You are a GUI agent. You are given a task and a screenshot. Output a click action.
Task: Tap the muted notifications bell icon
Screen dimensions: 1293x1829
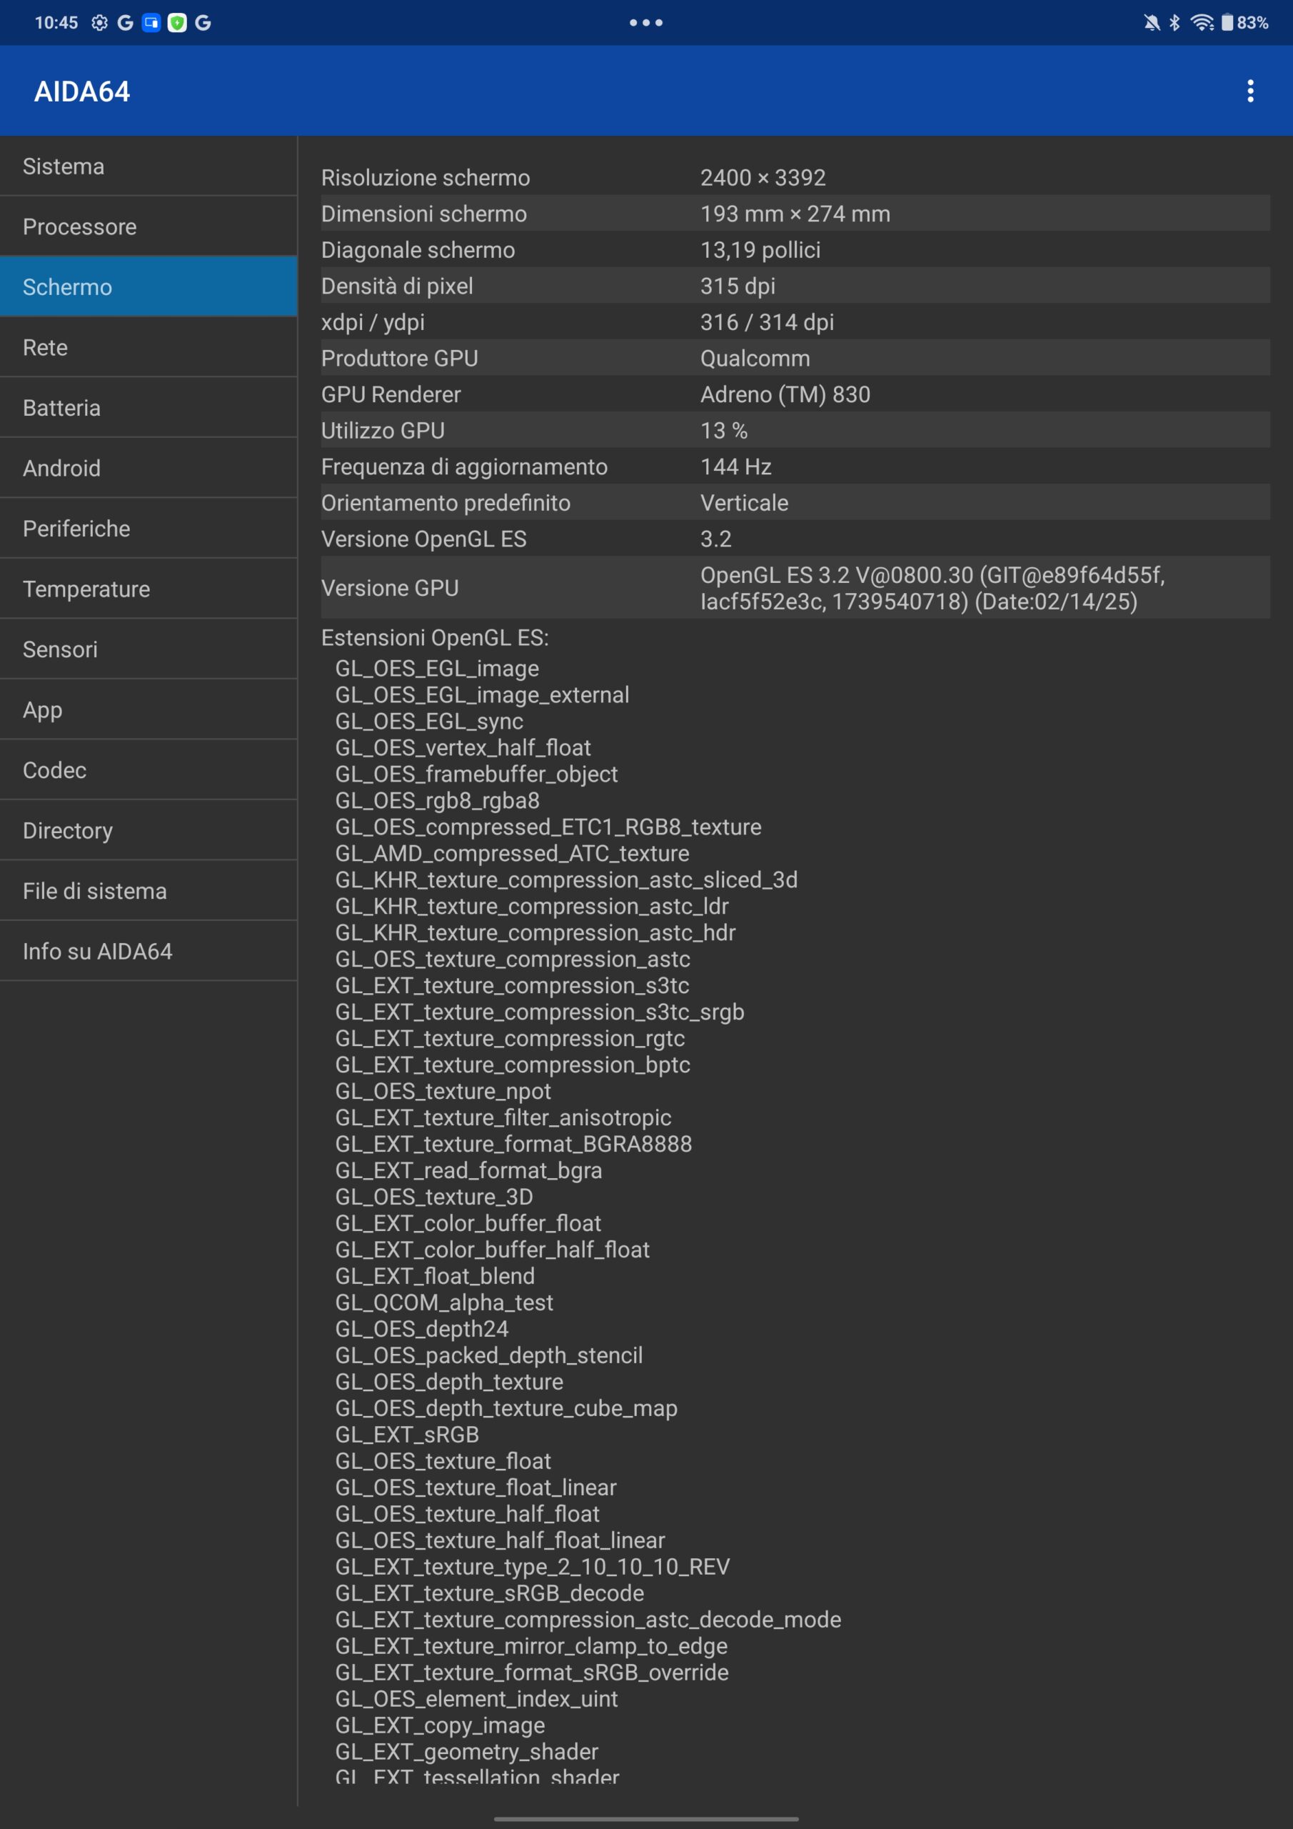(x=1152, y=22)
